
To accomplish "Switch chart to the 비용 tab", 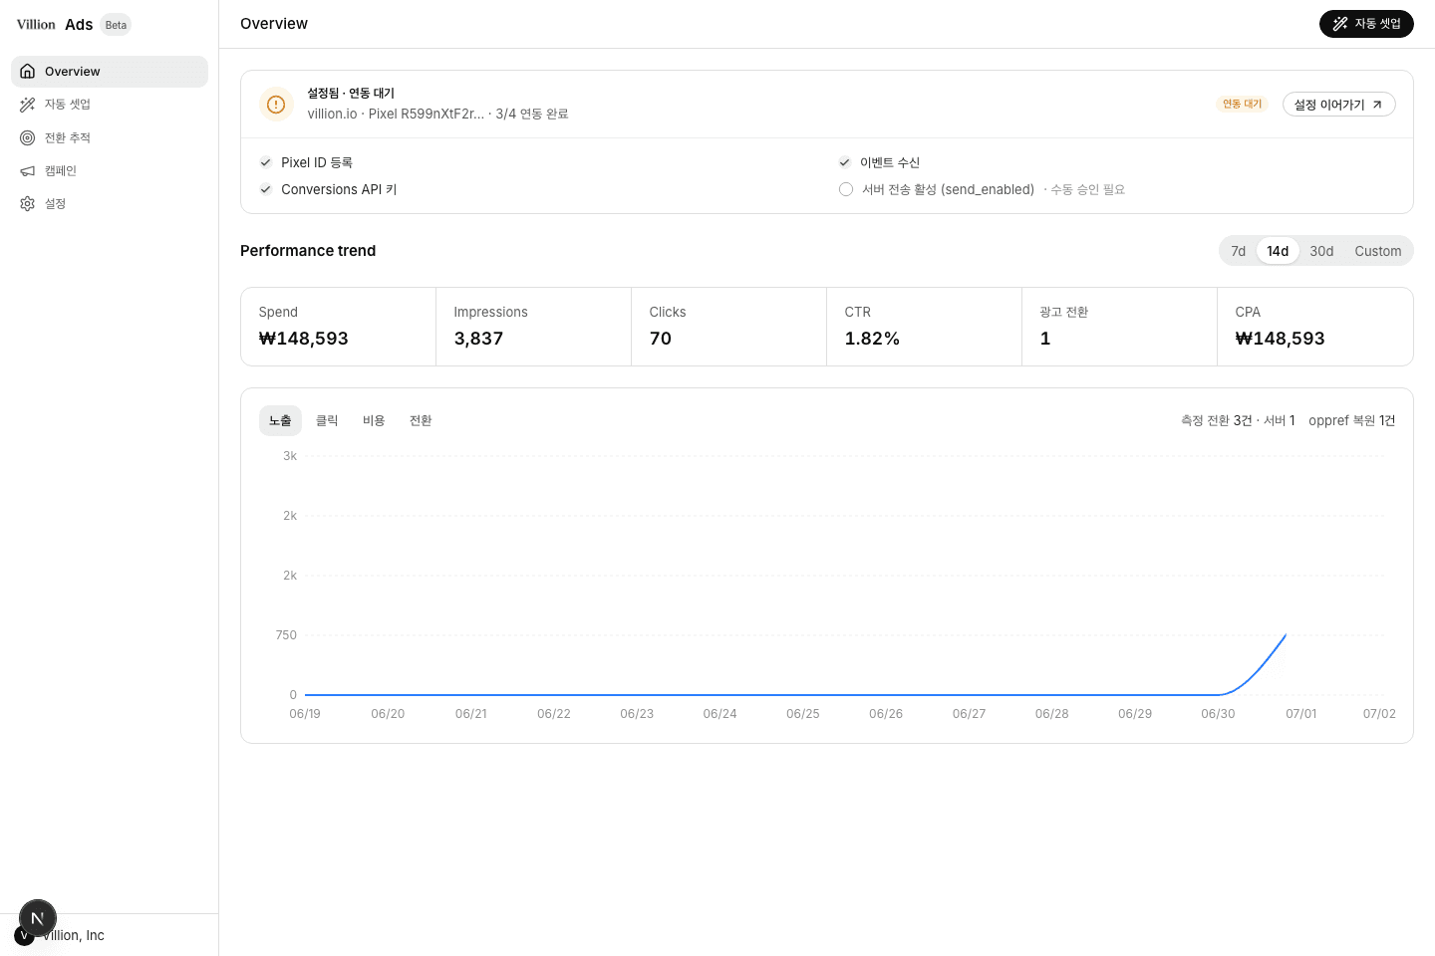I will click(374, 421).
